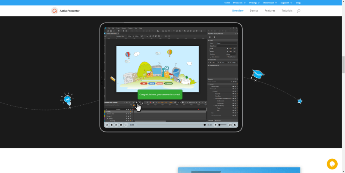Switch to the Features tab
Image resolution: width=345 pixels, height=173 pixels.
click(x=270, y=10)
